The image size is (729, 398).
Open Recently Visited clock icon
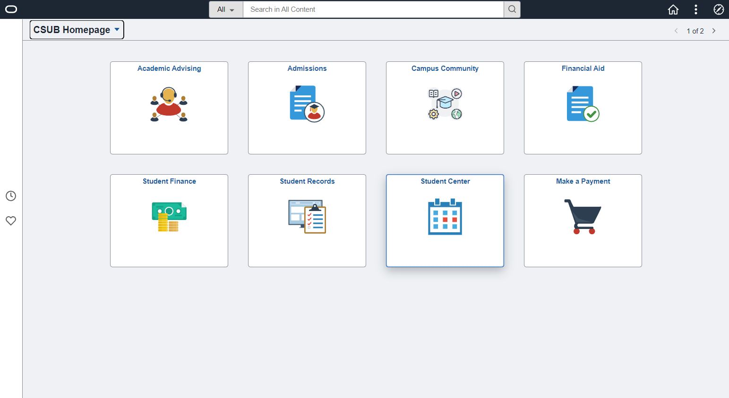(x=11, y=196)
